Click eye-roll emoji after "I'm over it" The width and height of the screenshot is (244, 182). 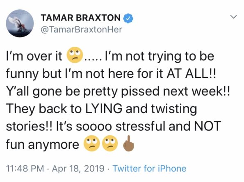[x=75, y=55]
